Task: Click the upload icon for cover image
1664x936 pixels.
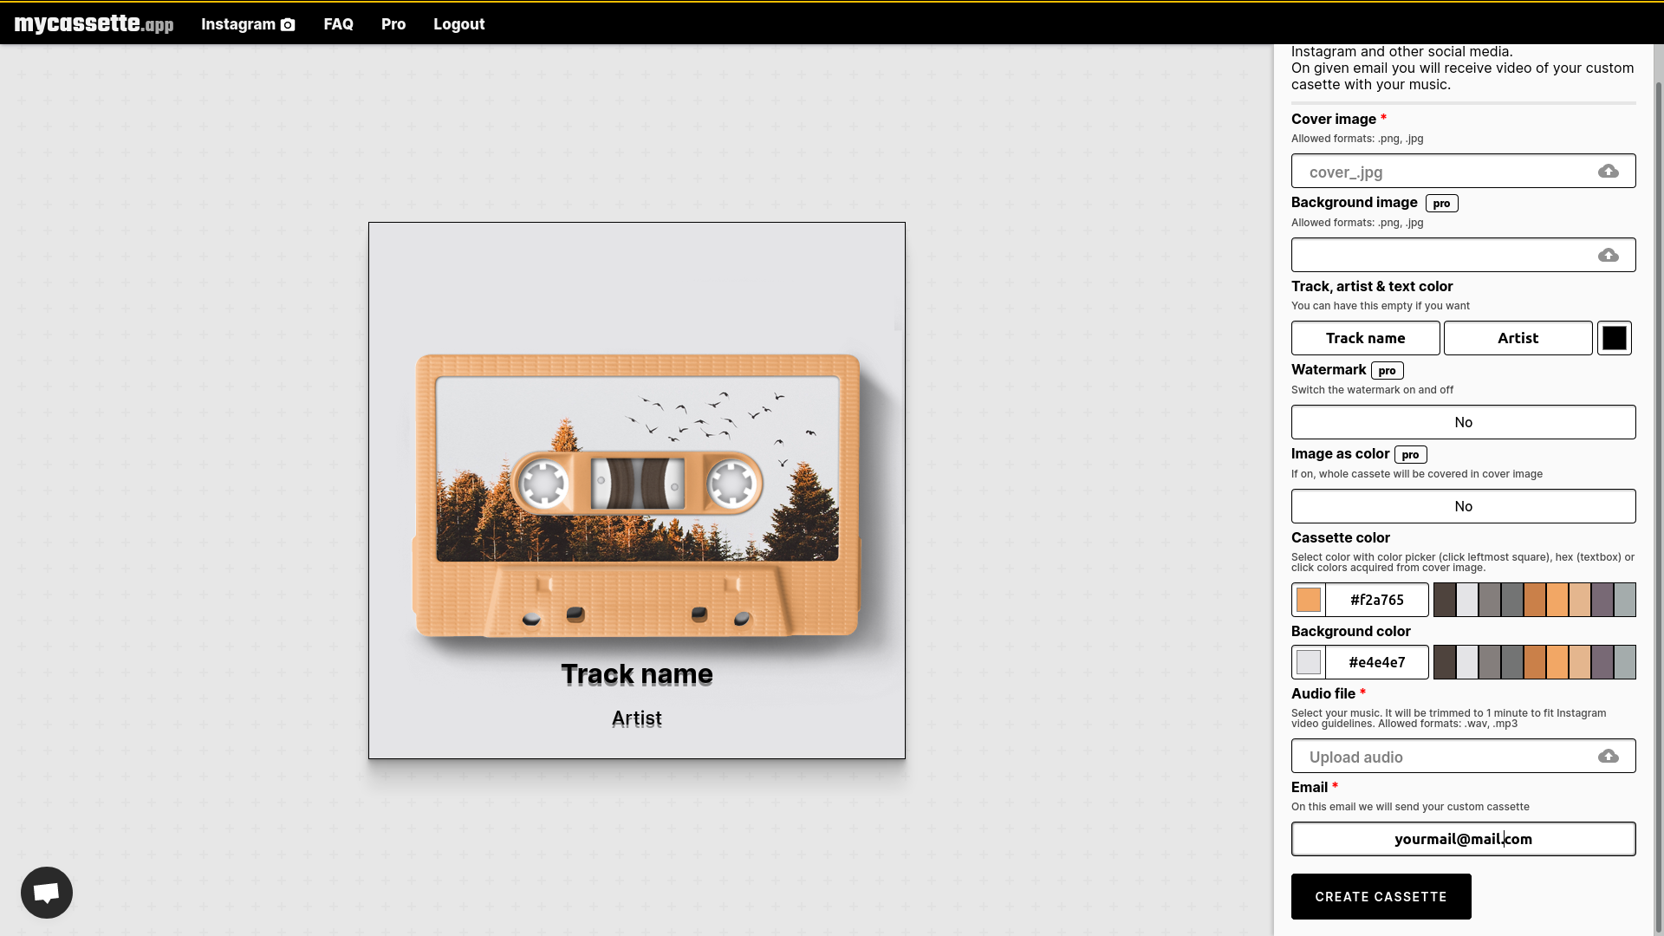Action: pyautogui.click(x=1608, y=170)
